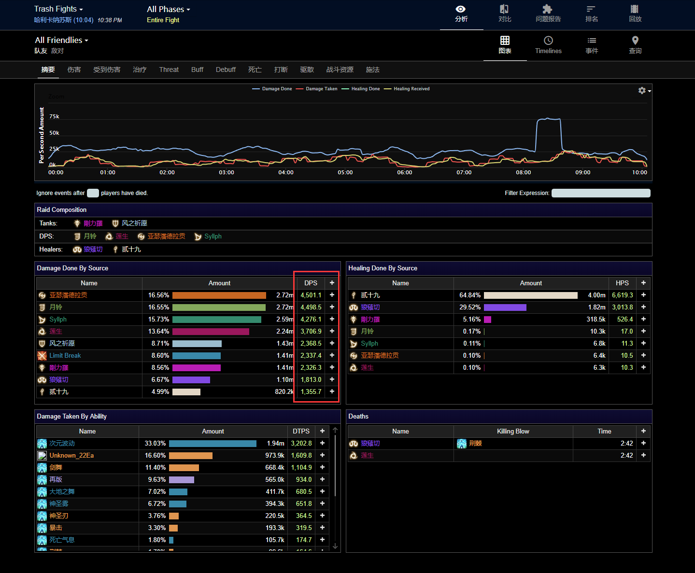Expand the All Phases dropdown
695x573 pixels.
click(168, 9)
